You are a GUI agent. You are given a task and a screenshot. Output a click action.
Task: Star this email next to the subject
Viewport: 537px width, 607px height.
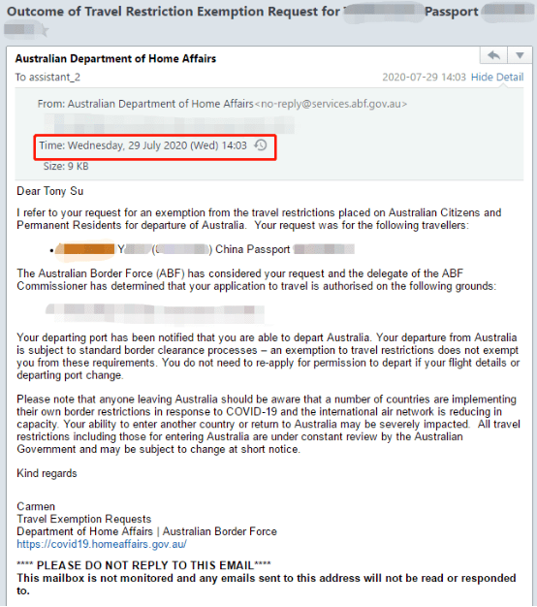pos(45,31)
